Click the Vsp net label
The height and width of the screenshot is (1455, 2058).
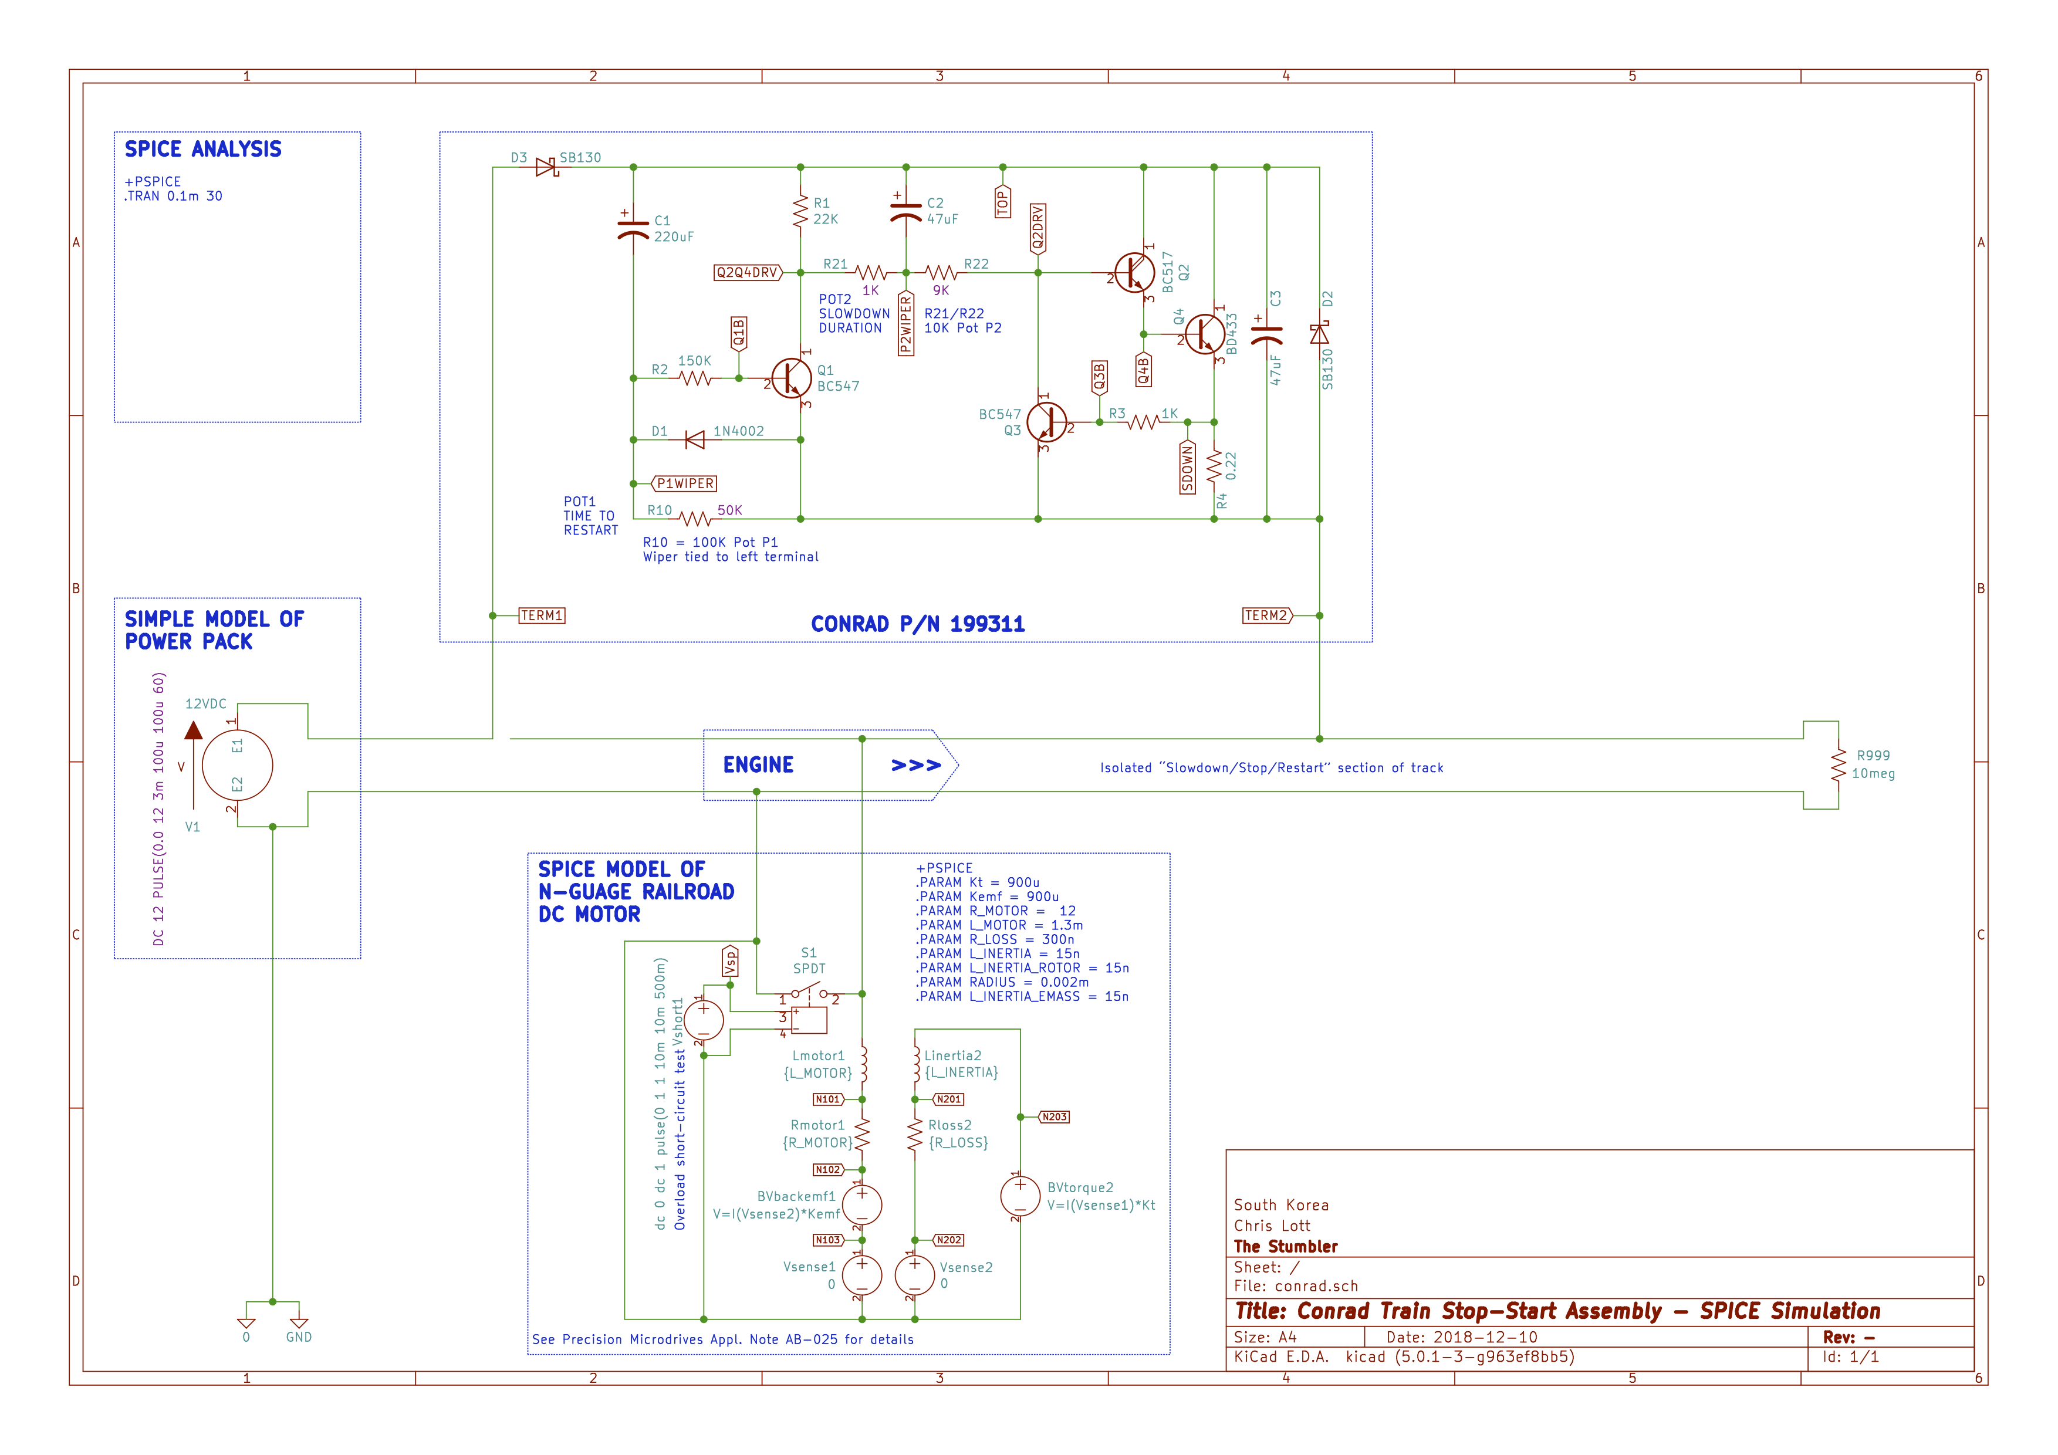click(x=729, y=960)
